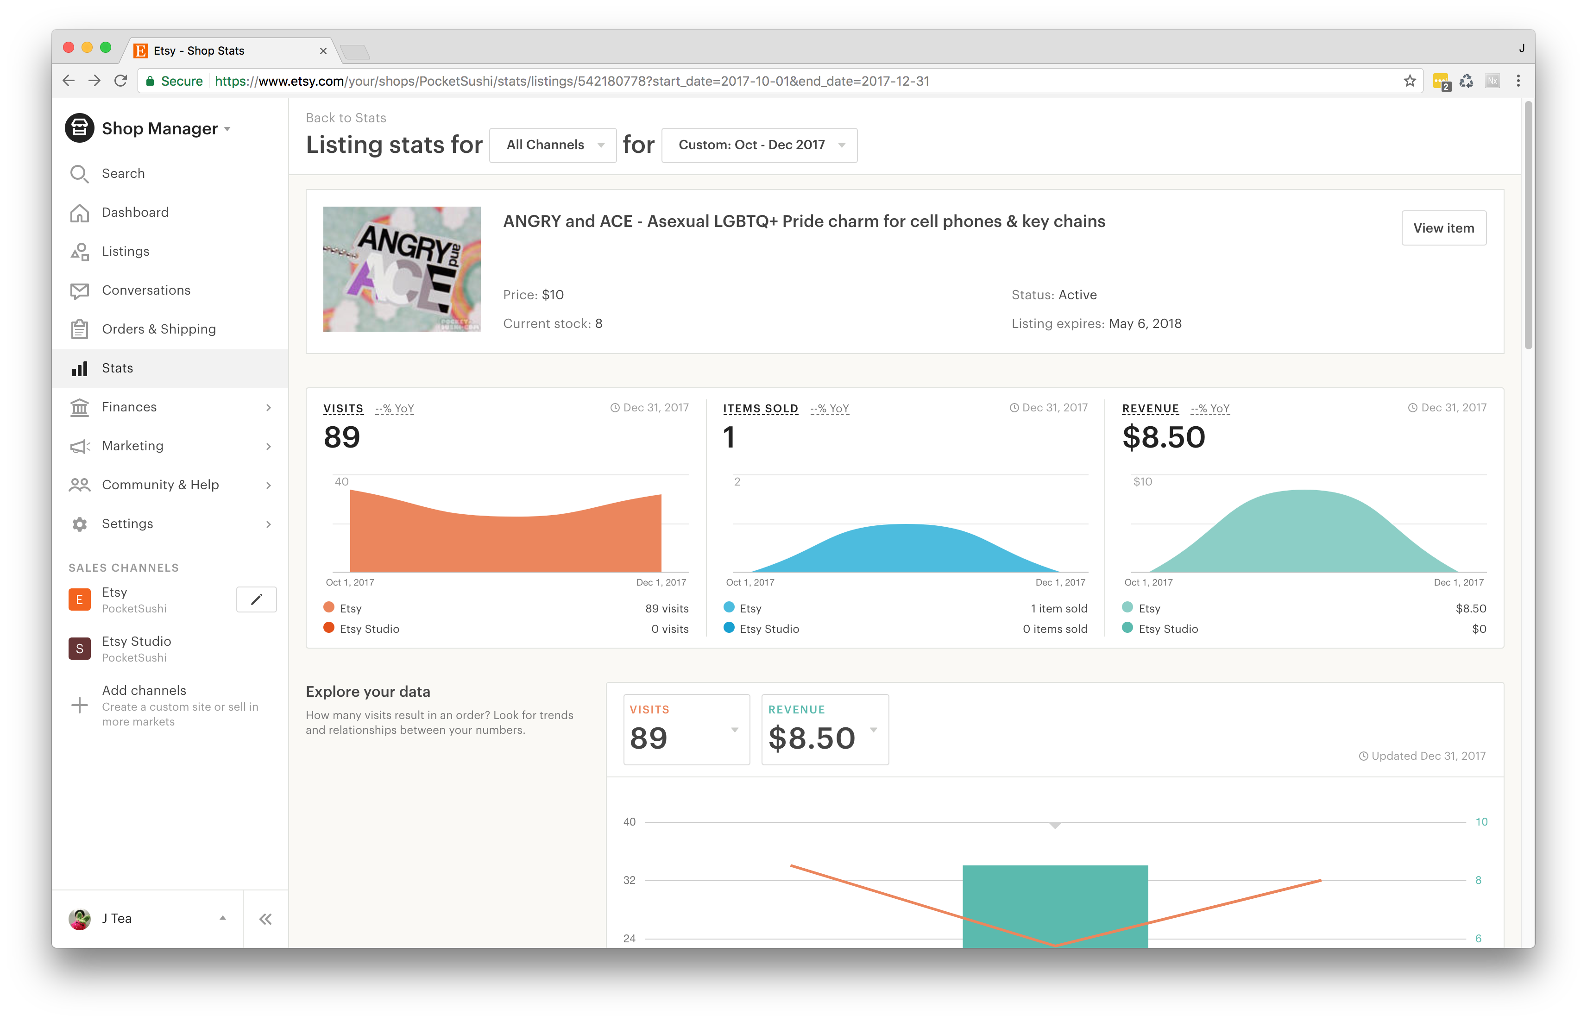1587x1022 pixels.
Task: Edit the Etsy channel with pencil icon
Action: pos(256,599)
